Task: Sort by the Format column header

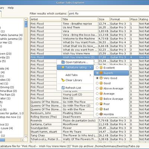Action: coord(120,19)
